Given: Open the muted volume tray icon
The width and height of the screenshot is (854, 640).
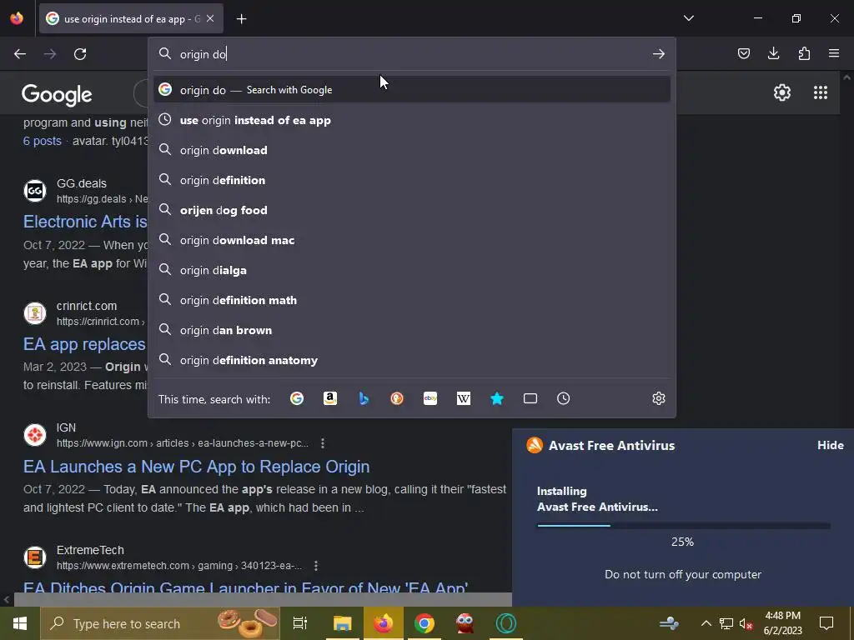Looking at the screenshot, I should (746, 623).
